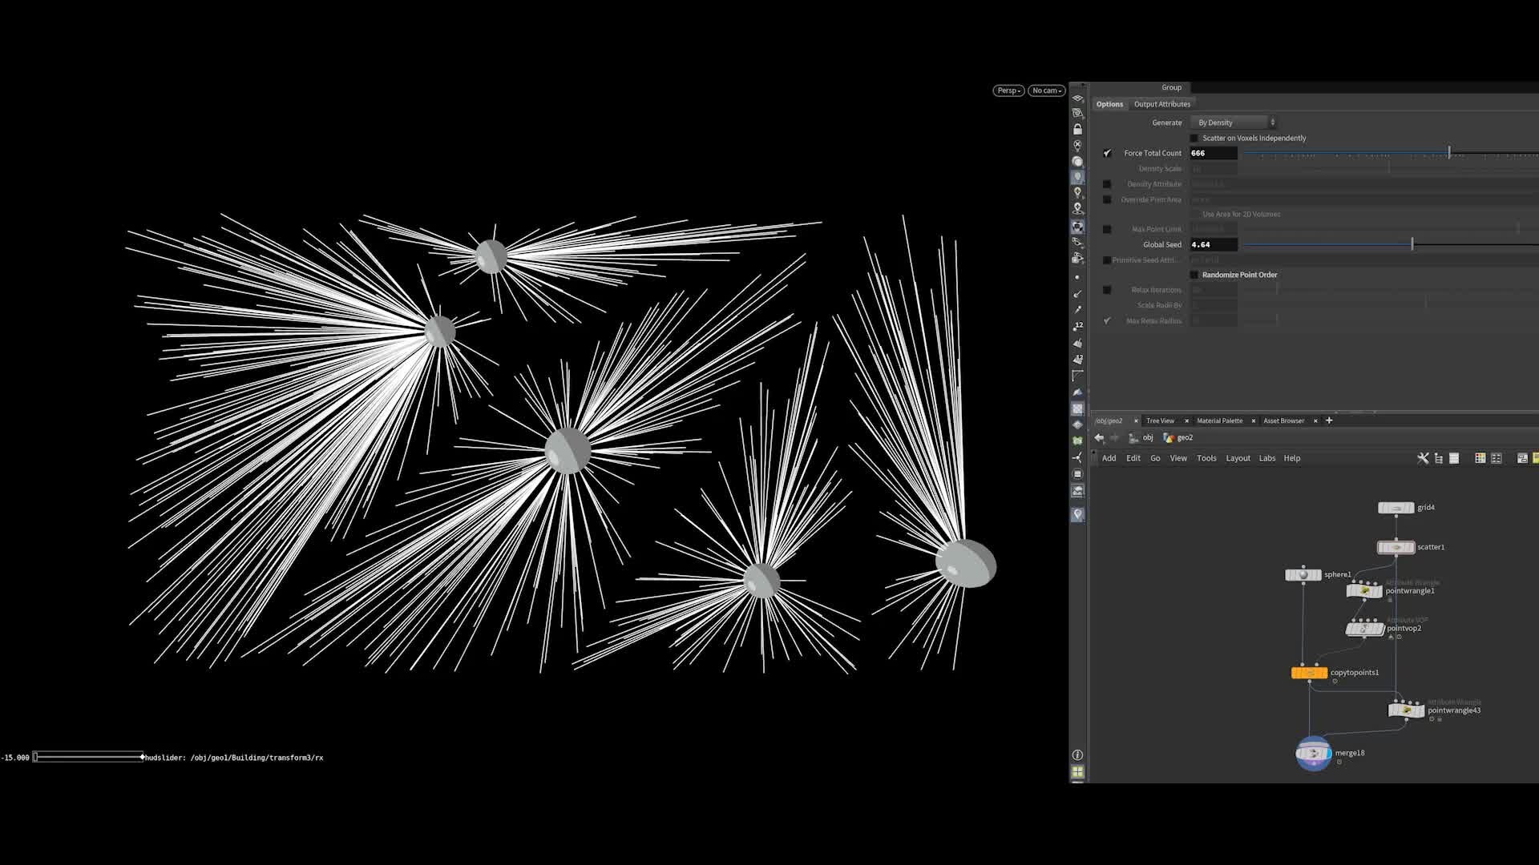1539x865 pixels.
Task: Click the tree list view icon
Action: pyautogui.click(x=1439, y=458)
